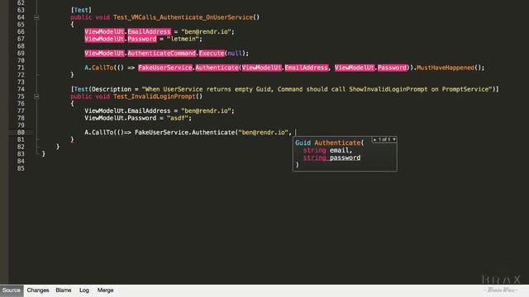Click method name Test_InvalidLoginPrompt
The image size is (529, 297).
155,97
